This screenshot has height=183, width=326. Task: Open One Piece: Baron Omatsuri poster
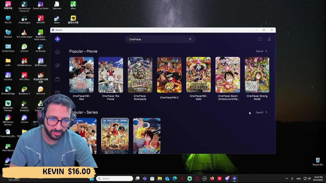228,75
